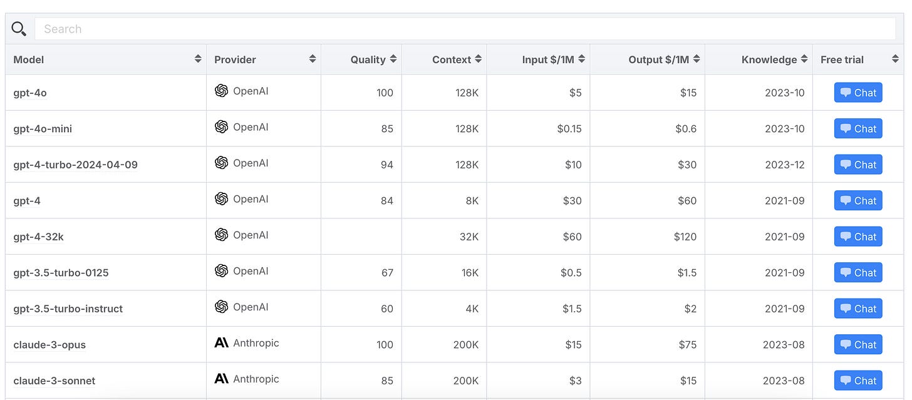Launch Chat for gpt-4-32k
The height and width of the screenshot is (400, 912).
[858, 237]
